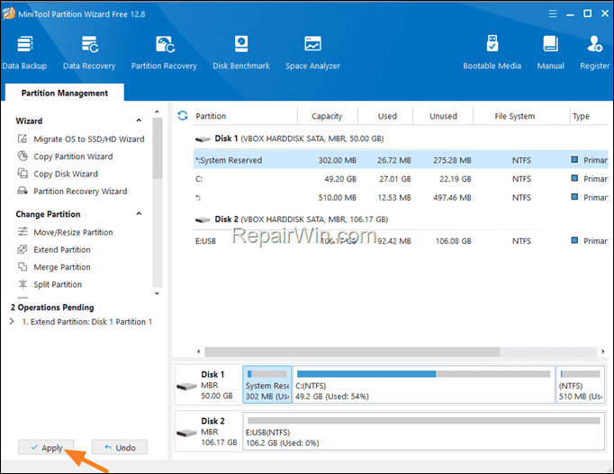Select the System Reserved partition row
614x474 pixels.
(401, 160)
